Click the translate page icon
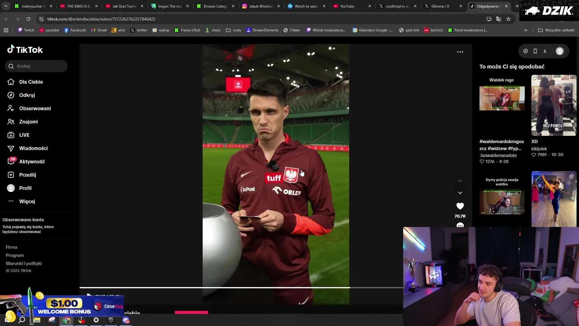 click(498, 19)
